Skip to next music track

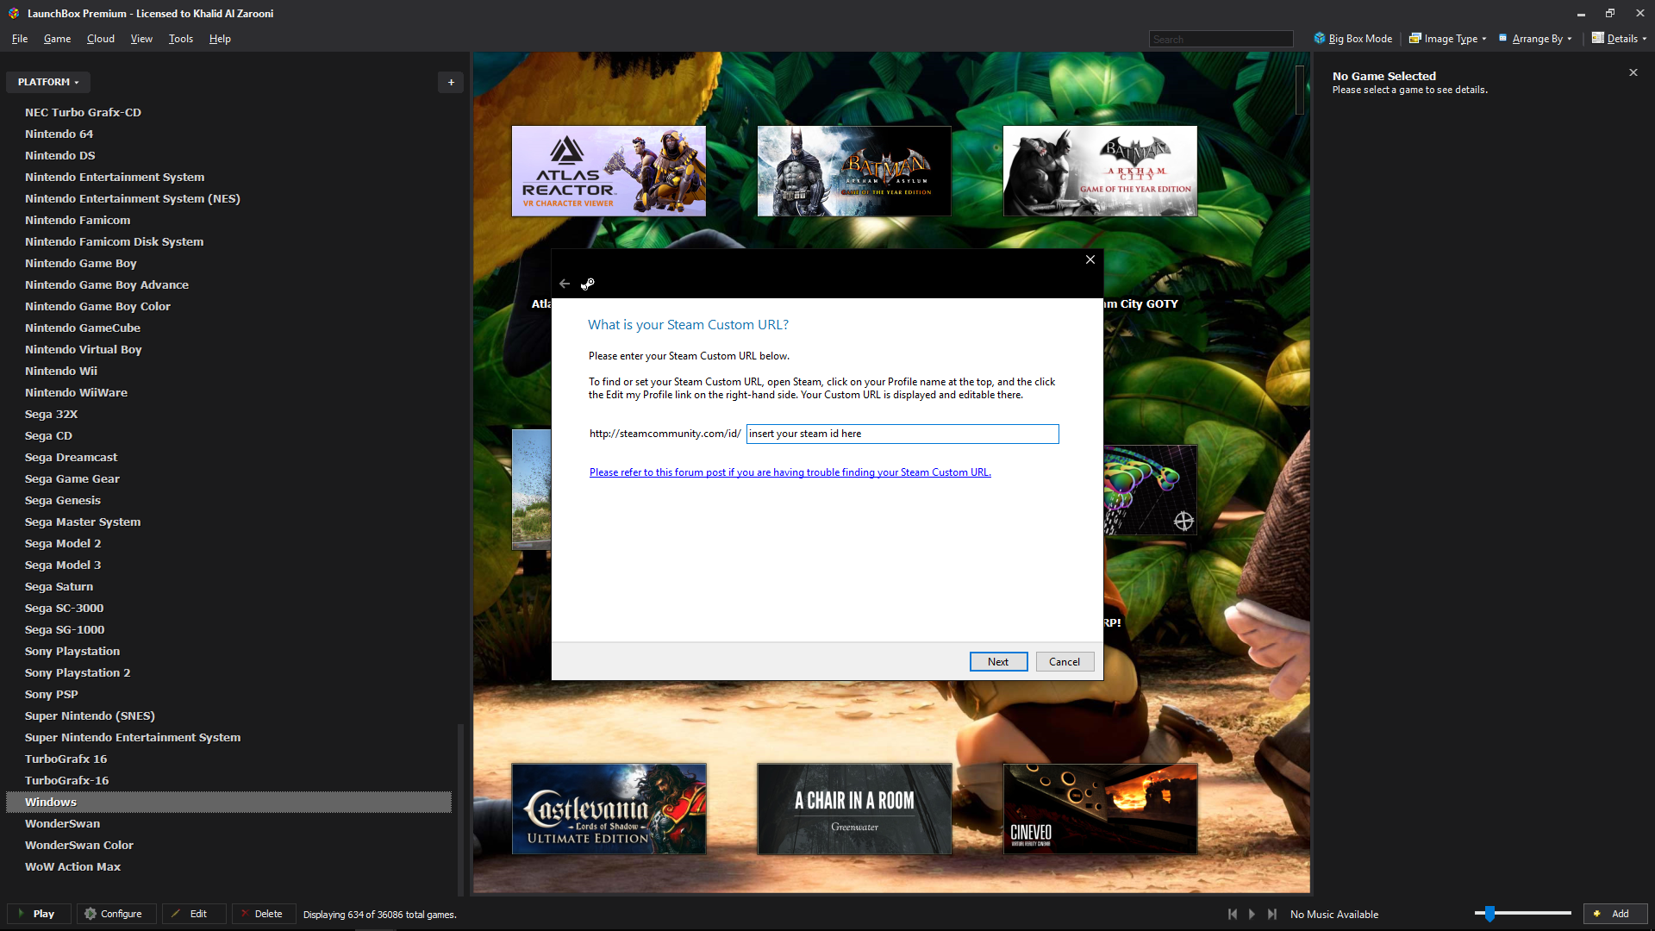(1272, 914)
